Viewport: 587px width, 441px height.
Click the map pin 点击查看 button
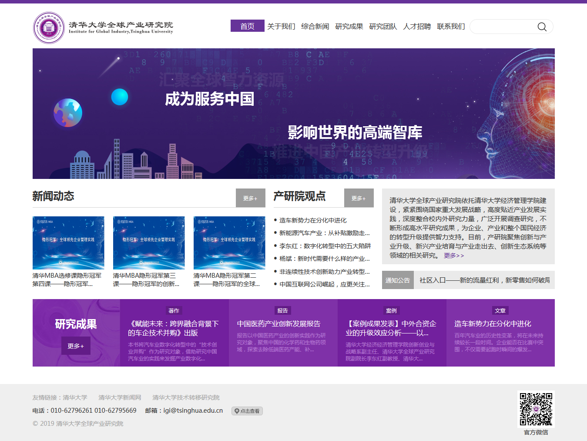point(247,411)
